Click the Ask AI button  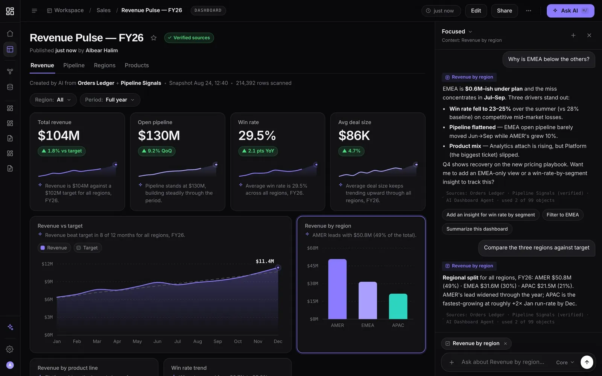click(x=570, y=11)
